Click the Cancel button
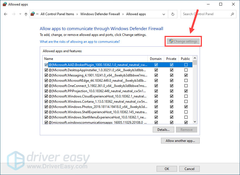 (189, 169)
